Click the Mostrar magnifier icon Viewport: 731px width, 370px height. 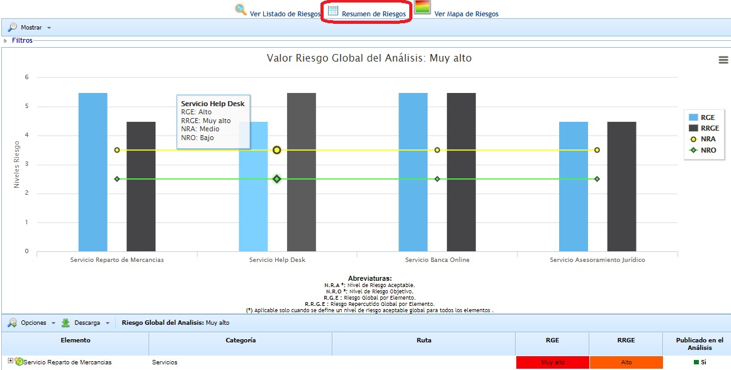click(x=13, y=28)
